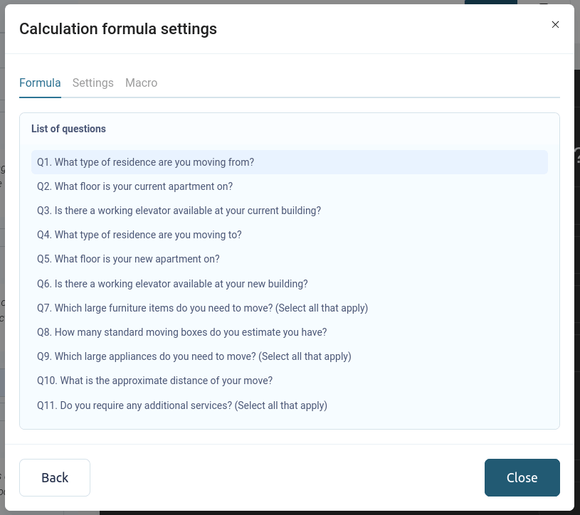Click the Calculation formula settings title

(118, 29)
